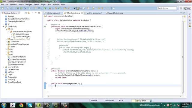Click the Run External Tools icon
Image resolution: width=192 pixels, height=108 pixels.
point(50,8)
